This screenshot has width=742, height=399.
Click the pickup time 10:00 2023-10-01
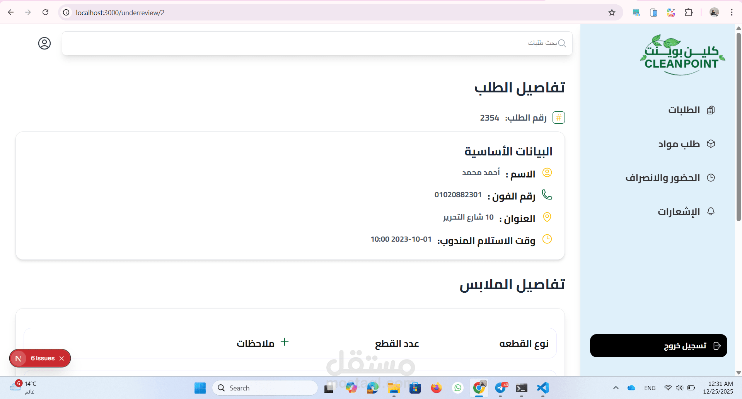pos(401,239)
